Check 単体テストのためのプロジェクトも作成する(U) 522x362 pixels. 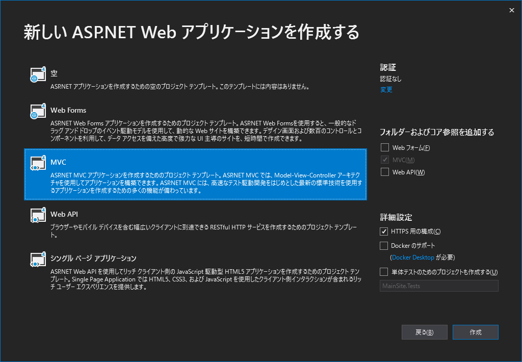384,272
